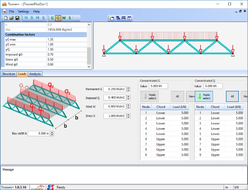Open the Settings menu
This screenshot has height=190, width=248.
click(23, 11)
